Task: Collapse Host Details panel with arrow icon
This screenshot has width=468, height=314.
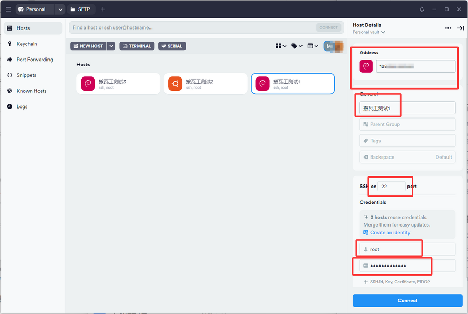Action: click(460, 28)
